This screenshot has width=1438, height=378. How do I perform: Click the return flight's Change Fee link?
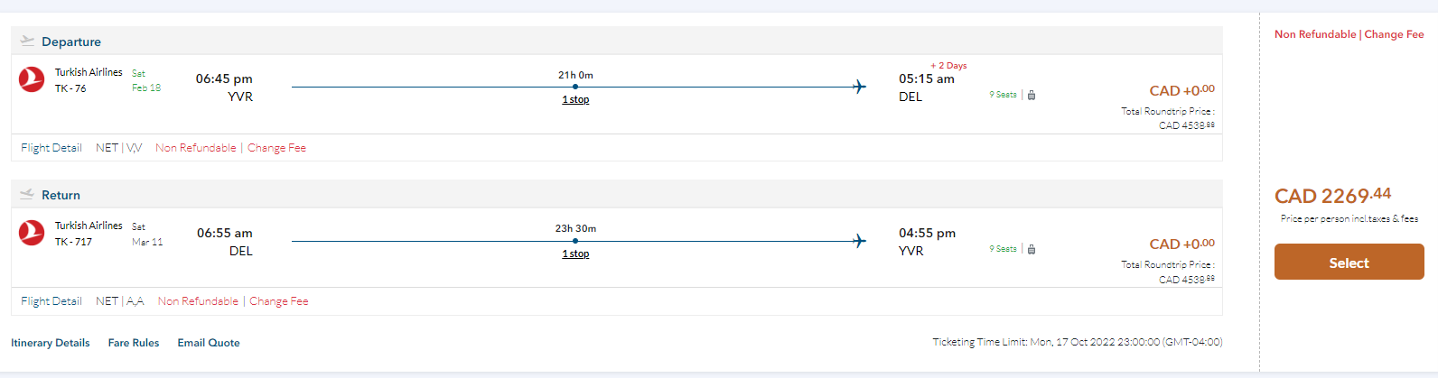point(279,301)
